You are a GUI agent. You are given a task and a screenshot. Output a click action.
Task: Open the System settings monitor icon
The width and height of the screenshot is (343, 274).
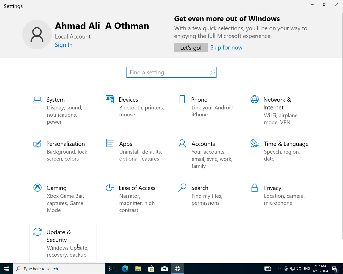(x=38, y=100)
